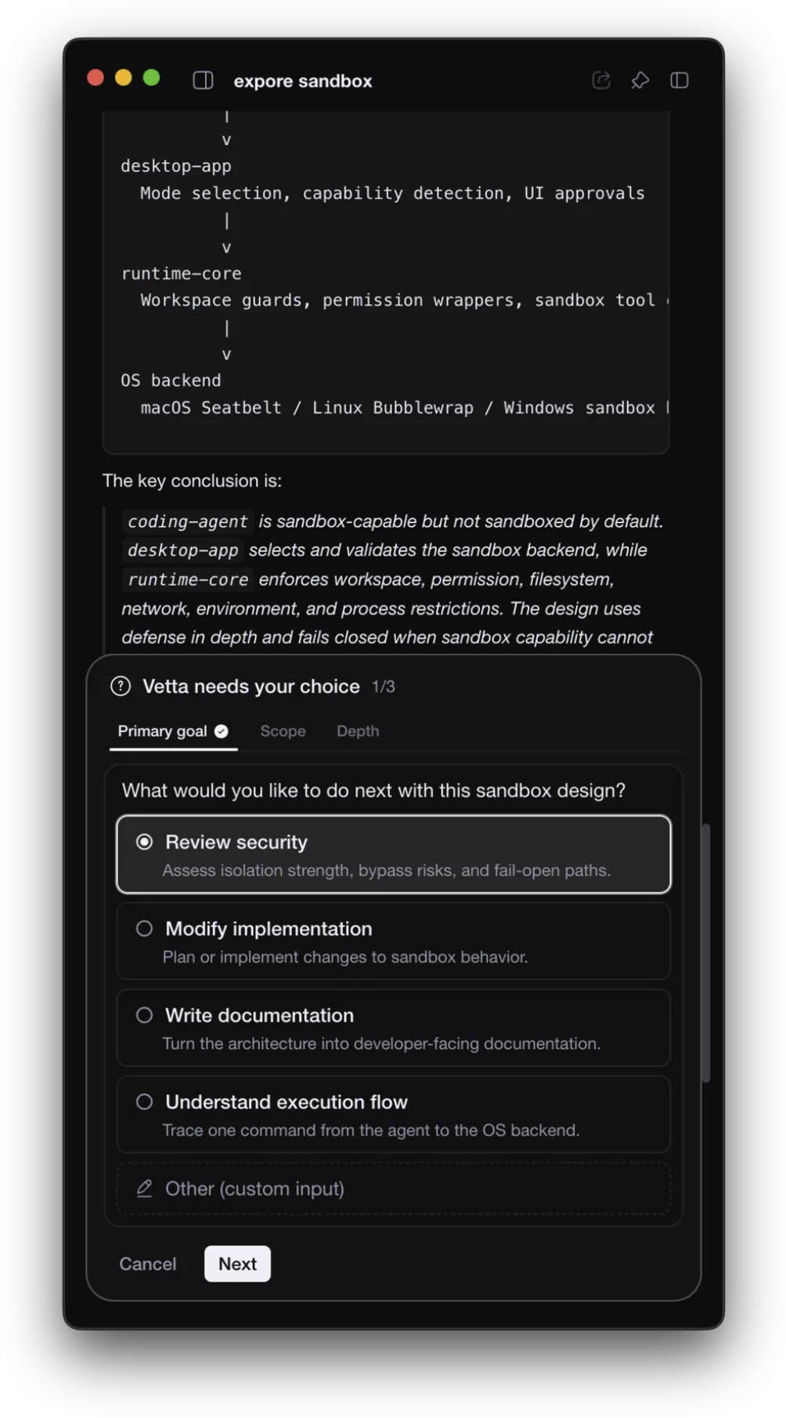The image size is (786, 1418).
Task: Click the red close window button
Action: (96, 78)
